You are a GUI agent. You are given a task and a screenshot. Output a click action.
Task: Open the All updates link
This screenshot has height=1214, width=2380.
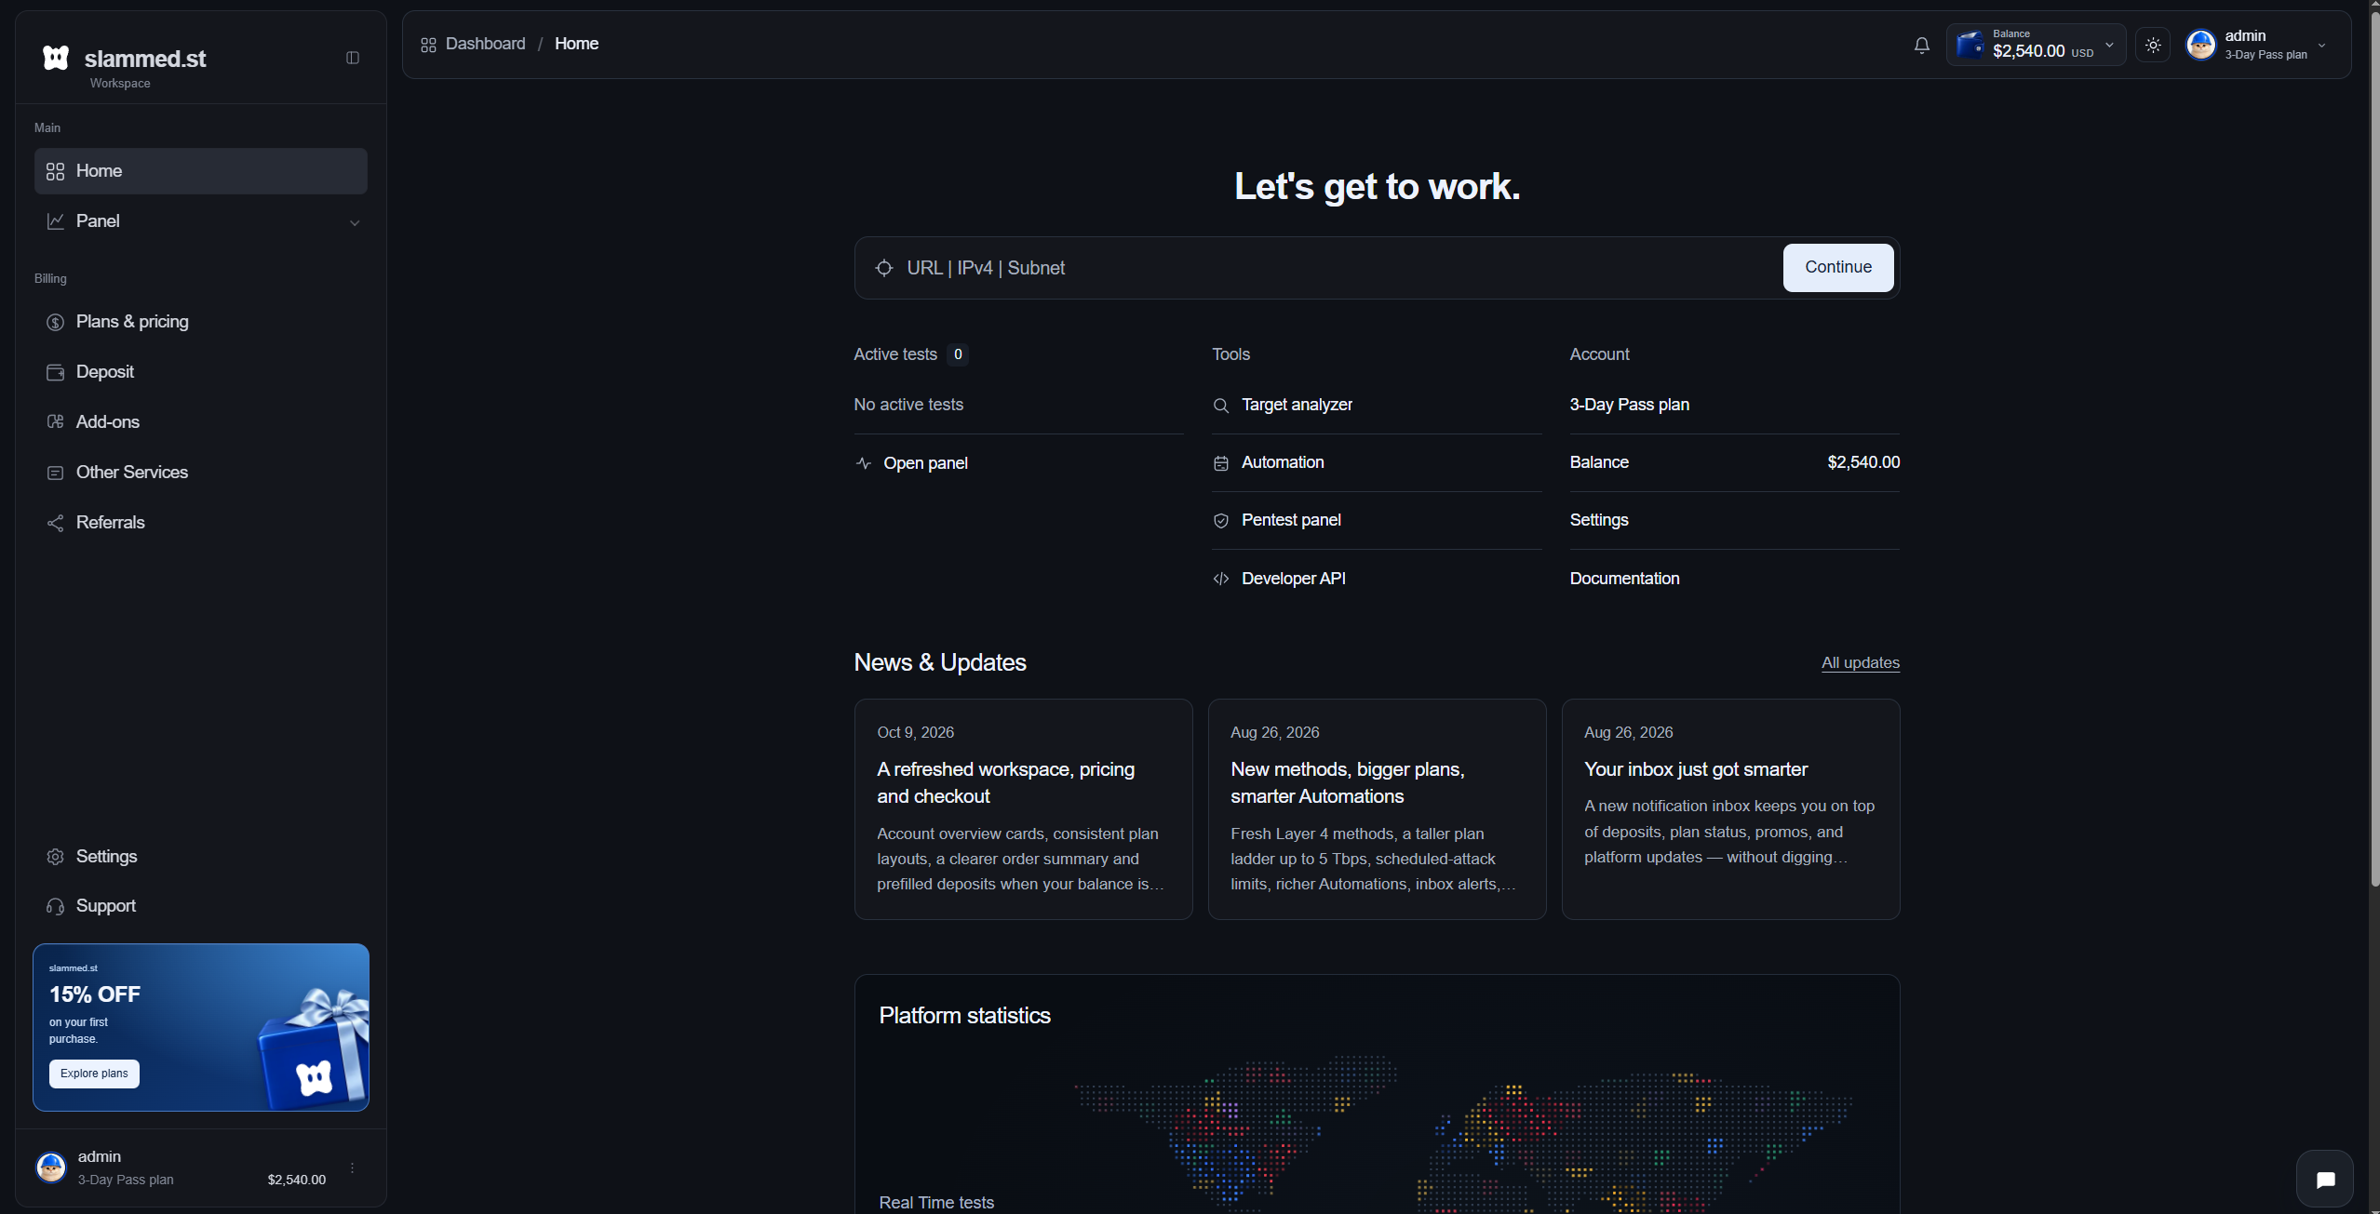click(x=1860, y=662)
